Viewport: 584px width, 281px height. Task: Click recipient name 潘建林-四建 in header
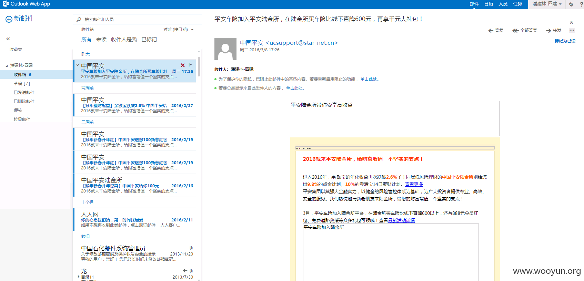tap(242, 69)
